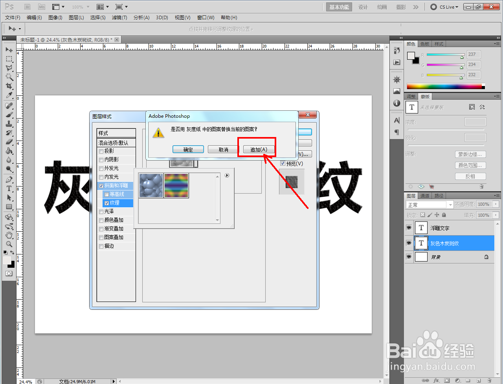Select the Eraser tool
Screen dimensions: 503x384
[9, 142]
